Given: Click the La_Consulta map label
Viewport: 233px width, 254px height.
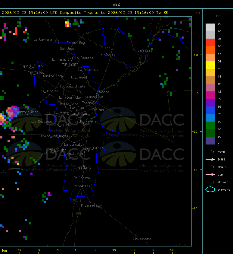Looking at the screenshot, I should 74,144.
